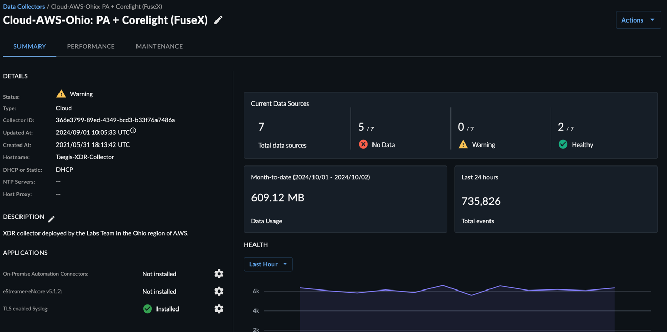667x332 pixels.
Task: Click the red No Data error icon
Action: click(363, 144)
